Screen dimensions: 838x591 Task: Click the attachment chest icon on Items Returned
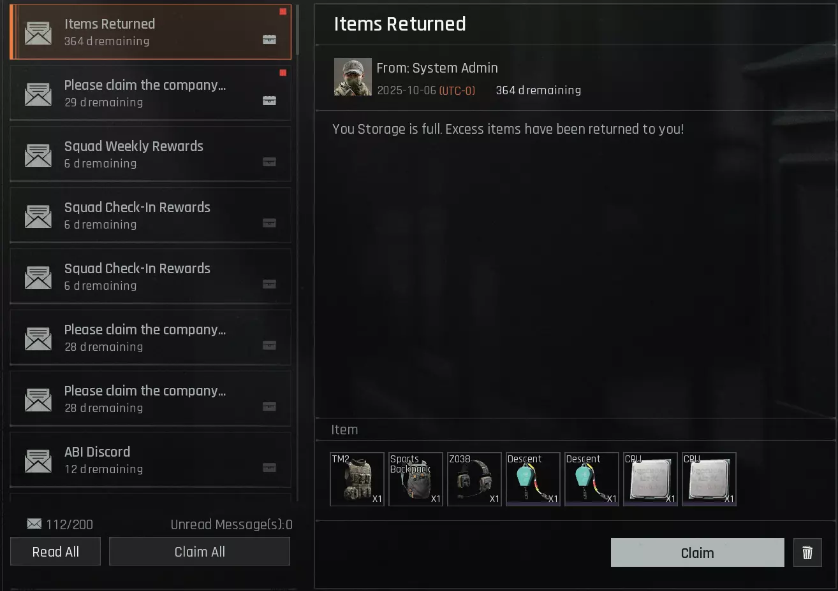(x=270, y=39)
